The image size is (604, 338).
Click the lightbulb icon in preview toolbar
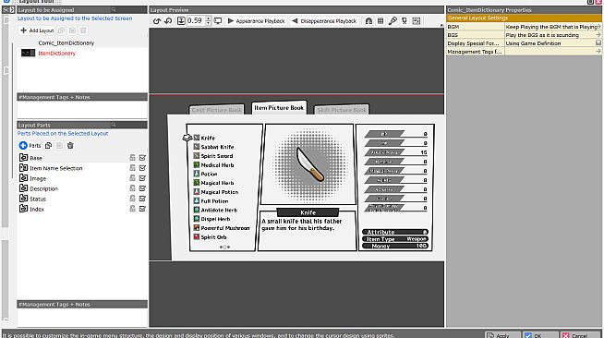pos(405,21)
